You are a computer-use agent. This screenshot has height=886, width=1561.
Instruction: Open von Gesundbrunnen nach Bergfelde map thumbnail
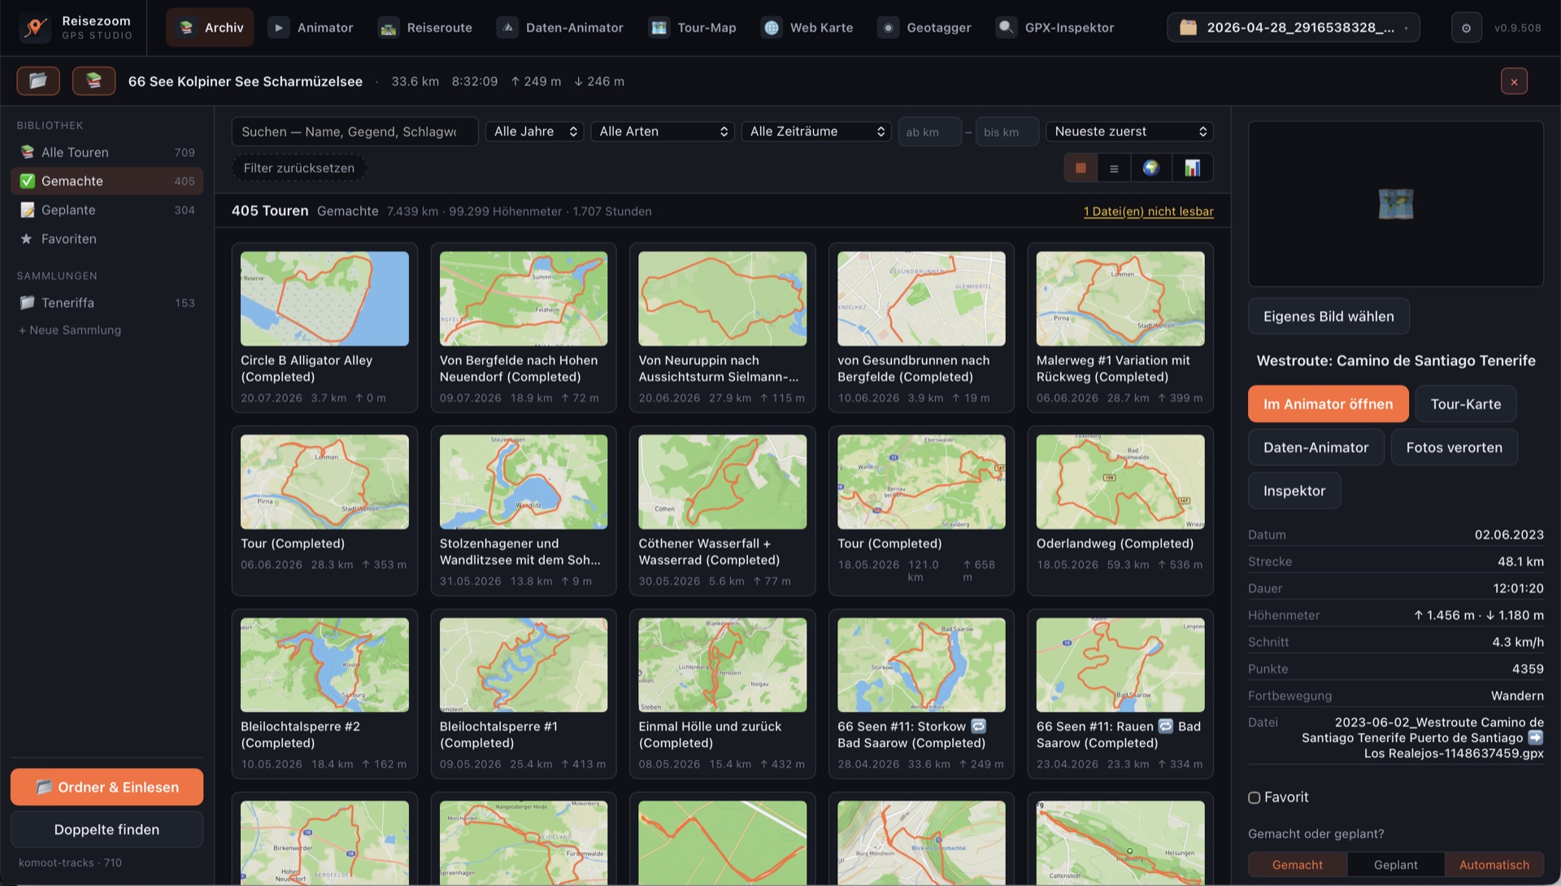point(921,298)
